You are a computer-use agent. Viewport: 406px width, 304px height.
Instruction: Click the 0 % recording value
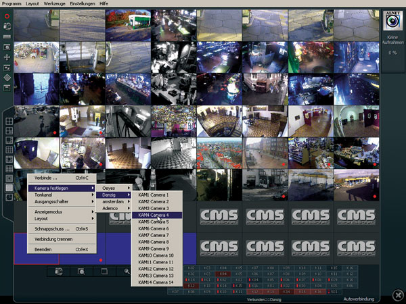(x=392, y=53)
